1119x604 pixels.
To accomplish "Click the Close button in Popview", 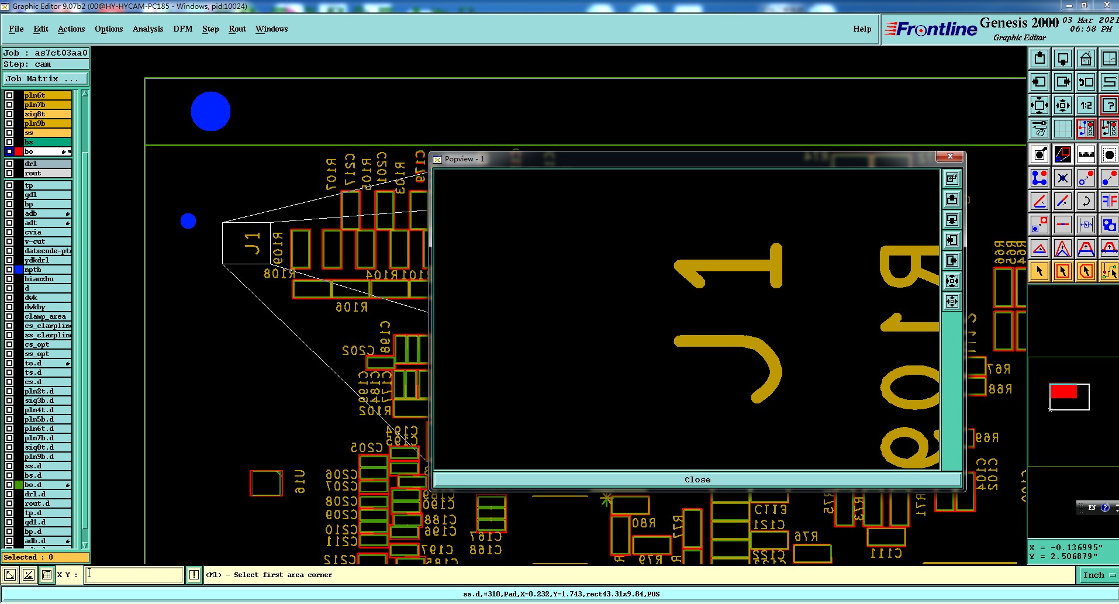I will [x=697, y=479].
